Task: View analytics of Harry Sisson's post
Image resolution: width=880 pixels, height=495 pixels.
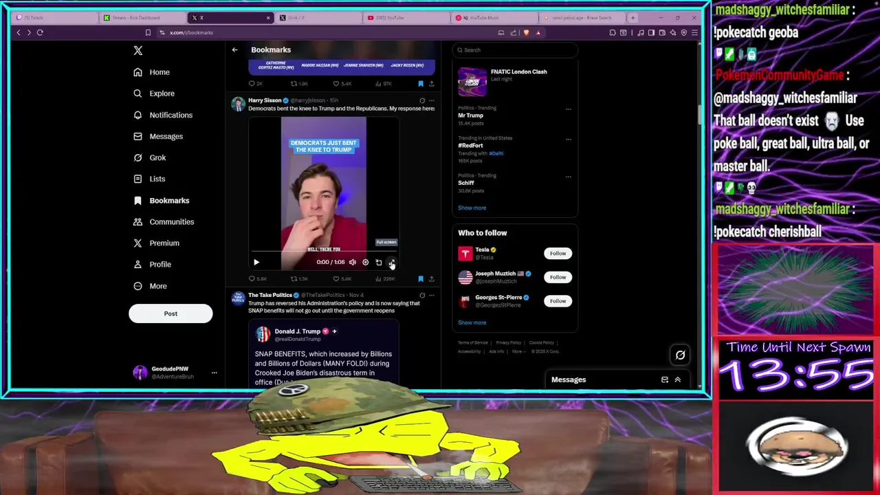Action: [385, 278]
